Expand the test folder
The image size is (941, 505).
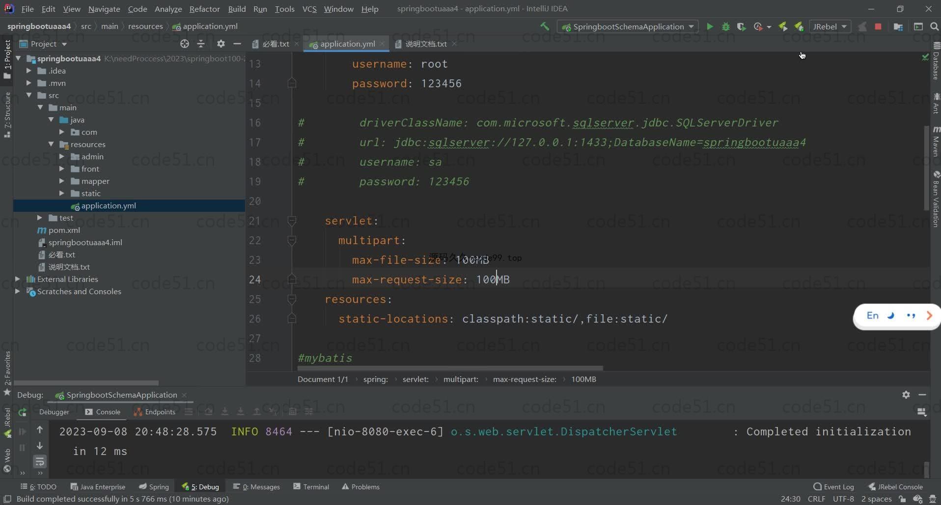click(x=40, y=218)
